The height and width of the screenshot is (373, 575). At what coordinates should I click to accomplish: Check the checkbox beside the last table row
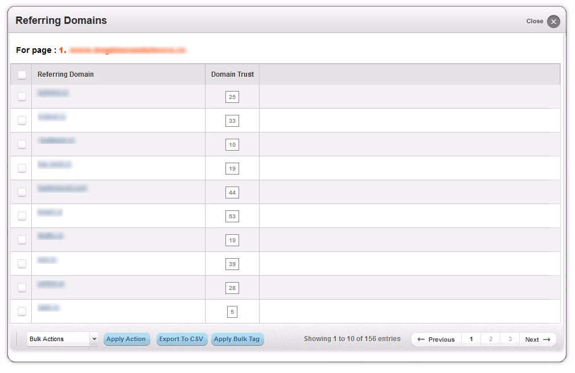[21, 311]
